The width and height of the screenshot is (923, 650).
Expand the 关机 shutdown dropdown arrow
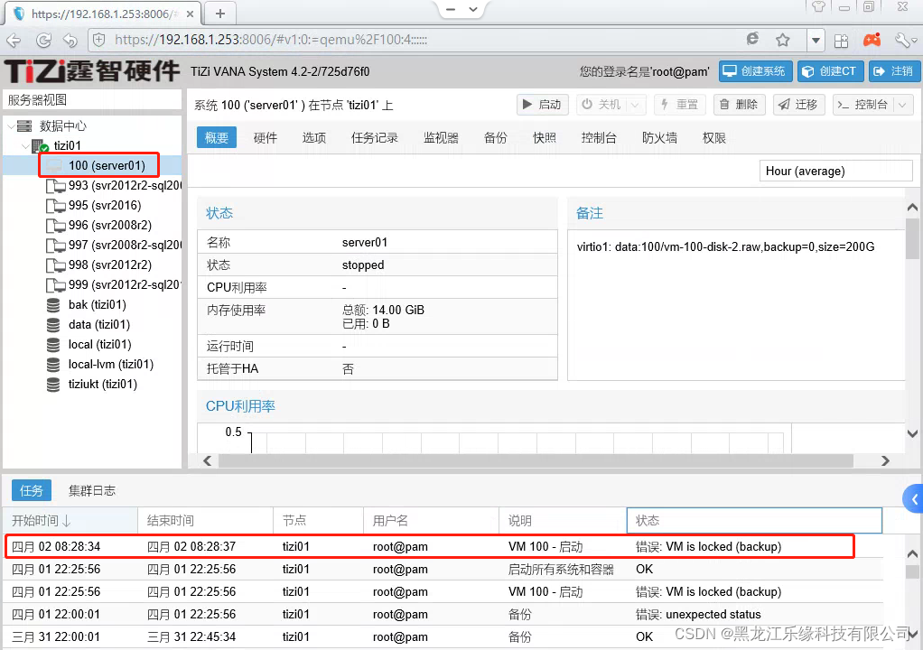pyautogui.click(x=635, y=105)
